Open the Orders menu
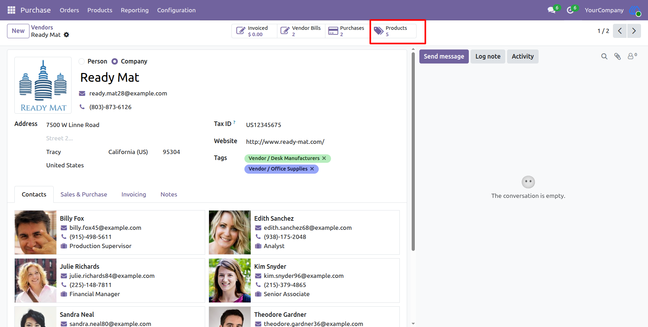 69,10
